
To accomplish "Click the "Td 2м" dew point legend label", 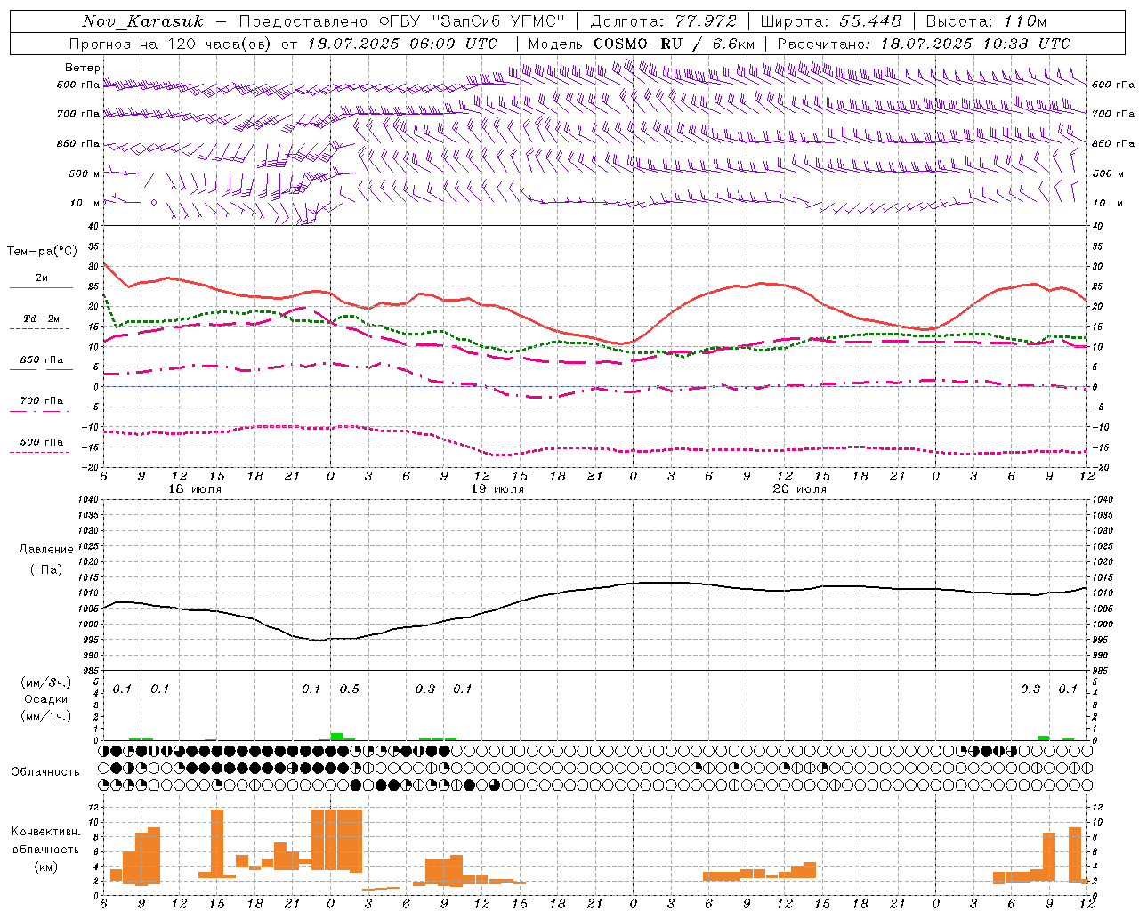I will coord(41,318).
